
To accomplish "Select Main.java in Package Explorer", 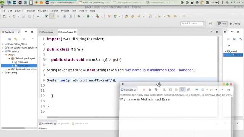I will pyautogui.click(x=23, y=62).
